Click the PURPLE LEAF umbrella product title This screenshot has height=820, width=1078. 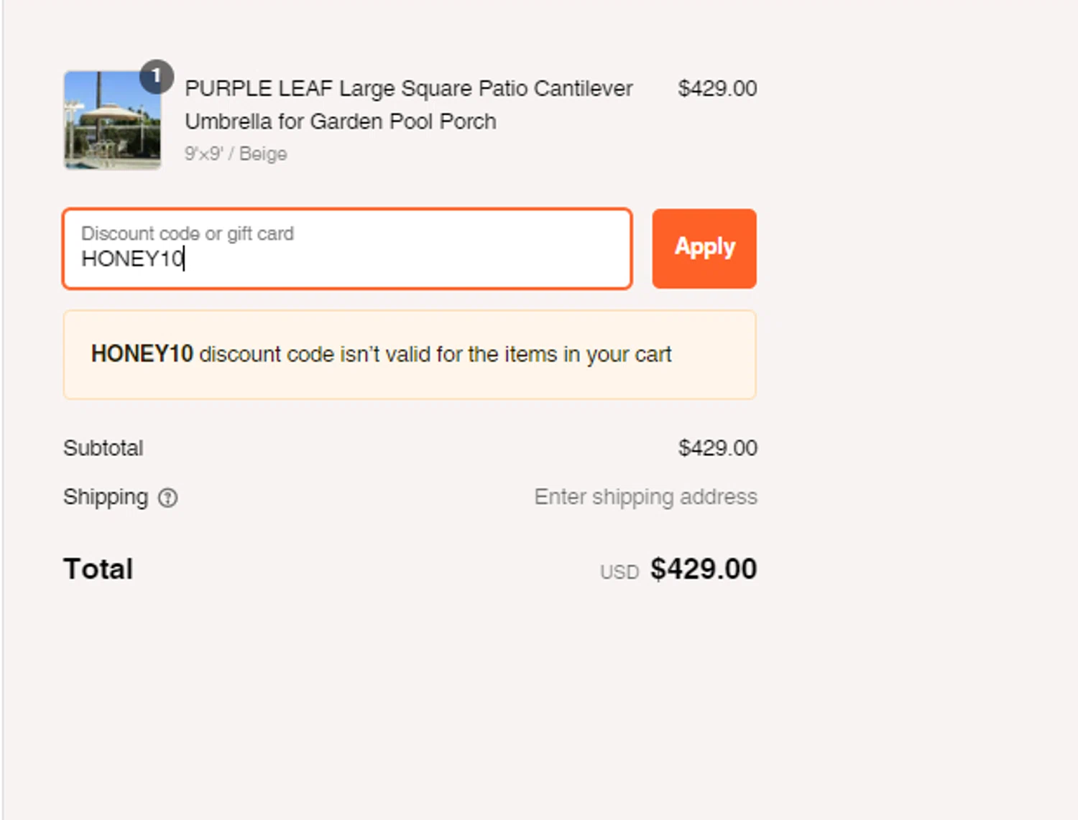pyautogui.click(x=408, y=89)
